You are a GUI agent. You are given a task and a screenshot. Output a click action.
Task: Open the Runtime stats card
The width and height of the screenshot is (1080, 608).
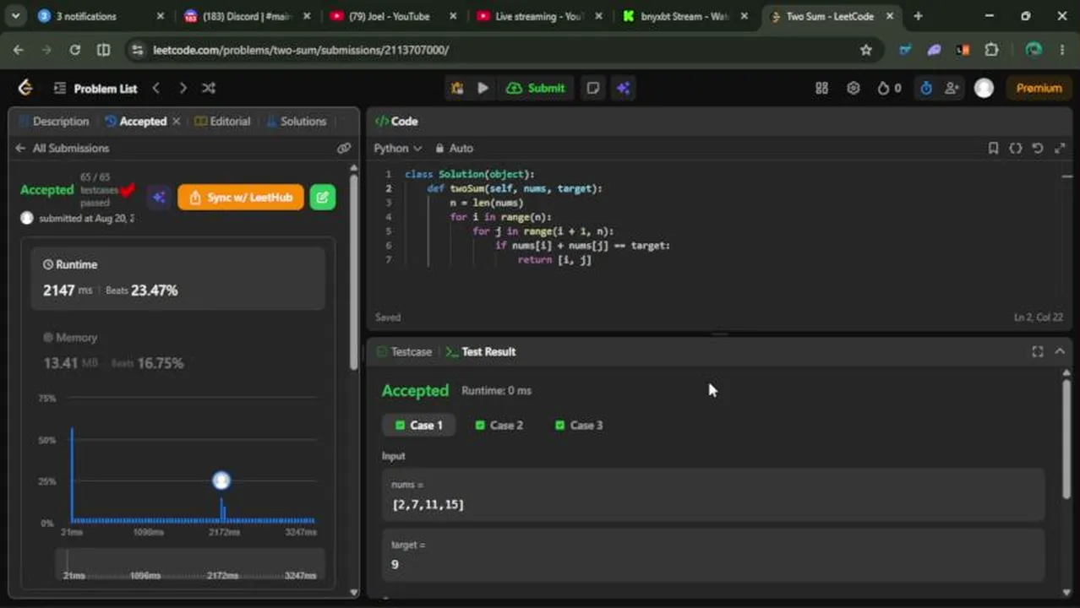[177, 278]
